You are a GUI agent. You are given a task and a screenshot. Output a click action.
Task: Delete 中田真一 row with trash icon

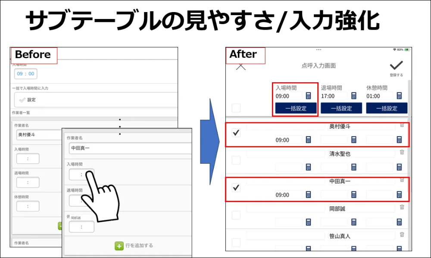pos(402,180)
